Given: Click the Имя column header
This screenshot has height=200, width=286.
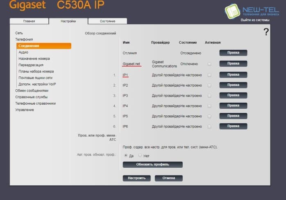Looking at the screenshot, I should pyautogui.click(x=126, y=43).
